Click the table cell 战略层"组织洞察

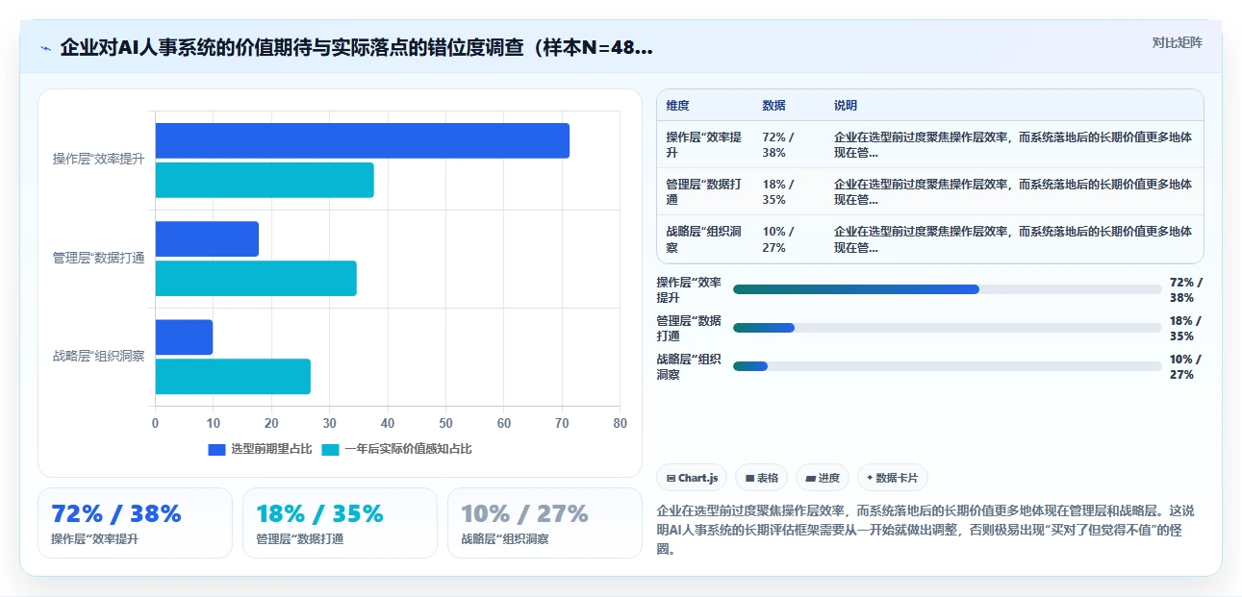[703, 239]
